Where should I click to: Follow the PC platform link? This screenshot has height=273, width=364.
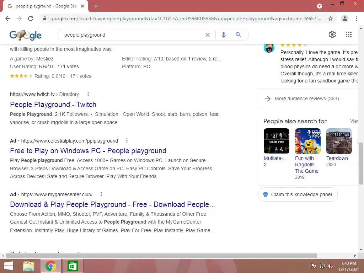[x=147, y=66]
